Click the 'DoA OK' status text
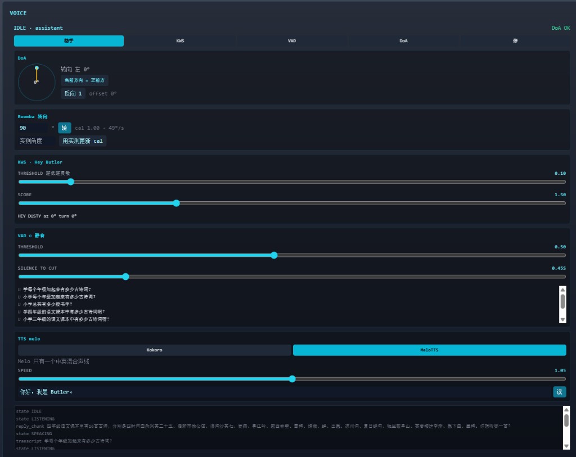This screenshot has height=457, width=576. pyautogui.click(x=561, y=28)
